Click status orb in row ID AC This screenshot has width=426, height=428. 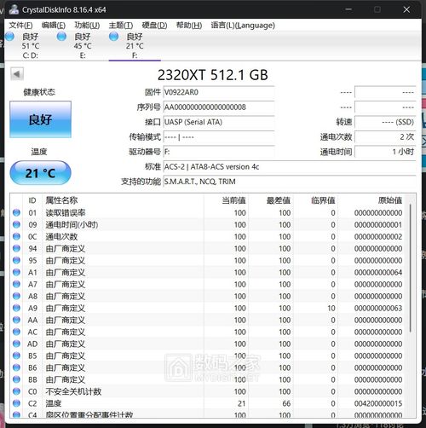(x=16, y=332)
